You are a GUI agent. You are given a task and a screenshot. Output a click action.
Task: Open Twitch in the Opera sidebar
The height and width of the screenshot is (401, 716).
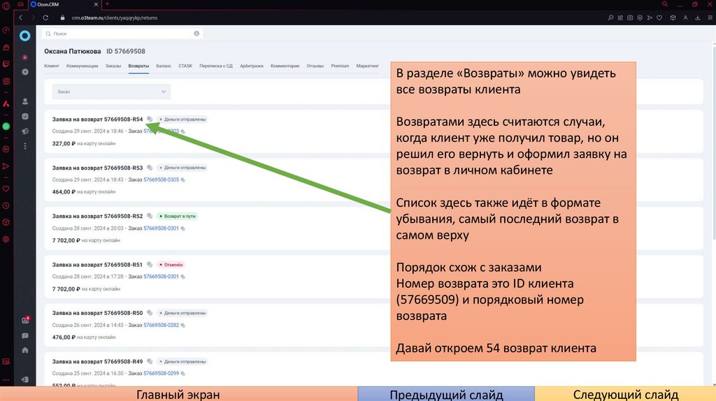click(6, 64)
